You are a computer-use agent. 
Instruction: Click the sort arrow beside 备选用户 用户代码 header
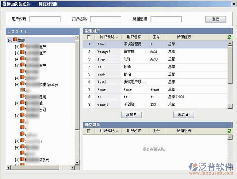[118, 37]
